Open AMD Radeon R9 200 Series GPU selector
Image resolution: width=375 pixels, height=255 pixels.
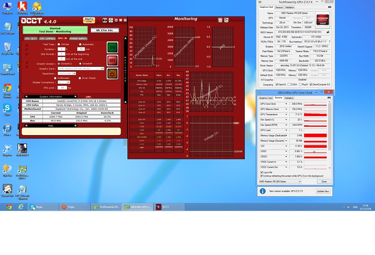coord(280,181)
